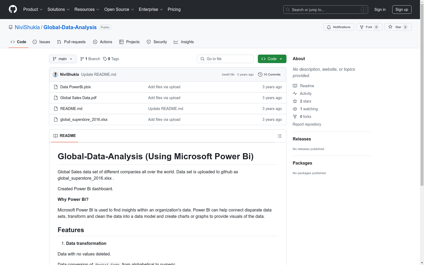424x265 pixels.
Task: Click file icon for global_superstore_2016.xlsx
Action: click(x=56, y=120)
